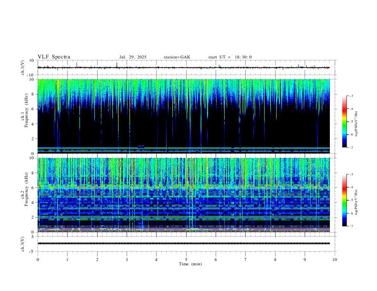Click the ch.1 voltage waveform trace

pos(183,68)
